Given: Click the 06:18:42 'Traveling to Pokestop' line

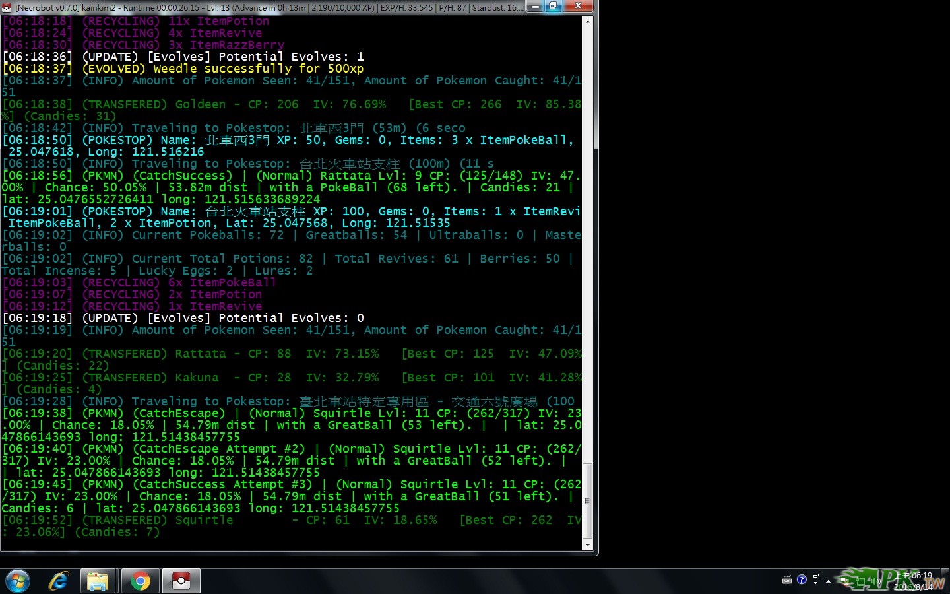Looking at the screenshot, I should click(x=234, y=128).
